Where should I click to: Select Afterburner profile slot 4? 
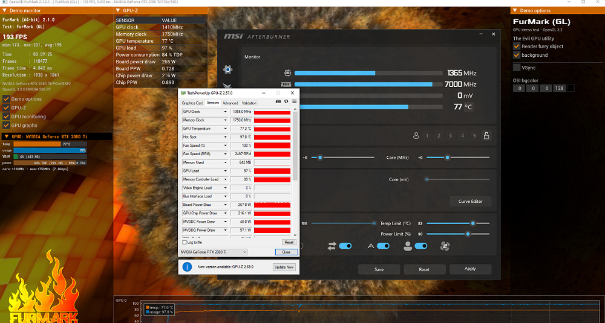pos(462,135)
